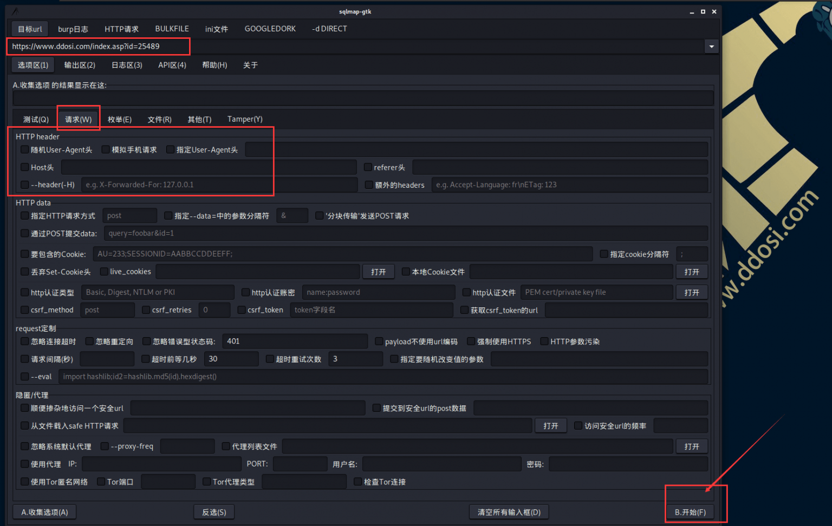The width and height of the screenshot is (832, 526).
Task: Open the -d DIRECT tab
Action: click(329, 29)
